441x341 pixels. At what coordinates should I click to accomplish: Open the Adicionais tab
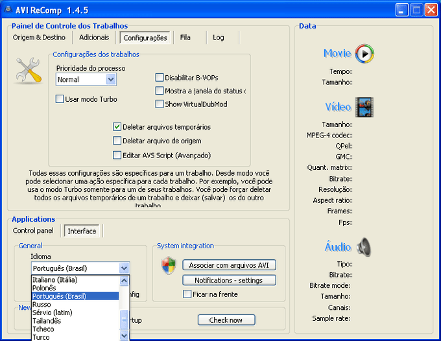(x=94, y=38)
